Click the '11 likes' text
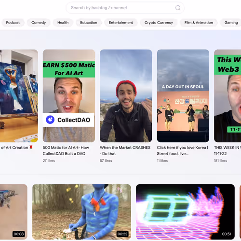The image size is (241, 241). (162, 161)
